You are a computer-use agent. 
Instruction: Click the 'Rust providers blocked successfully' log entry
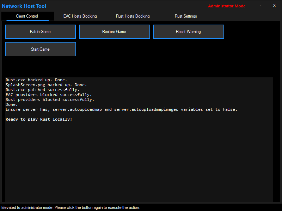(x=50, y=100)
